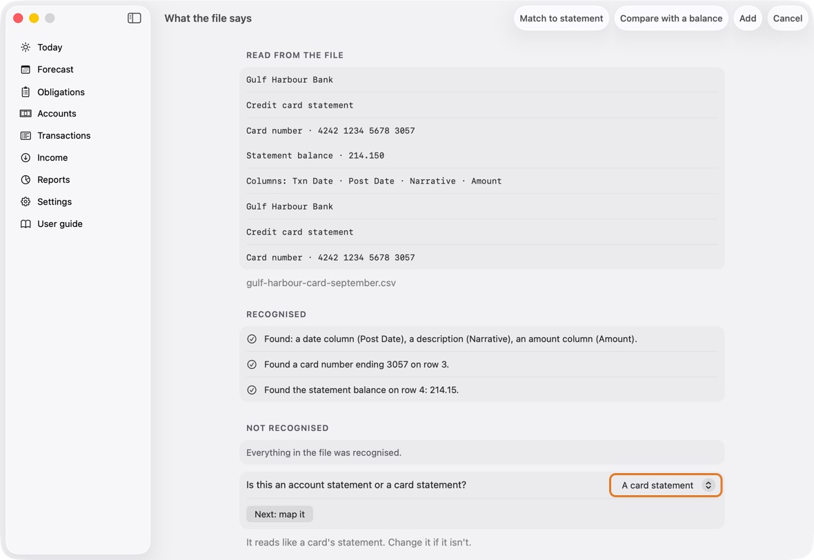Toggle the sidebar with the panel icon

pyautogui.click(x=135, y=18)
